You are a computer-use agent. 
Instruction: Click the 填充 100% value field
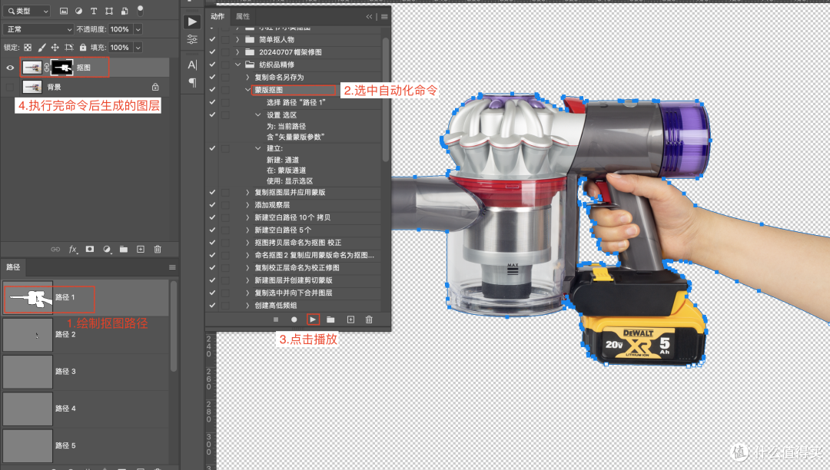[120, 48]
